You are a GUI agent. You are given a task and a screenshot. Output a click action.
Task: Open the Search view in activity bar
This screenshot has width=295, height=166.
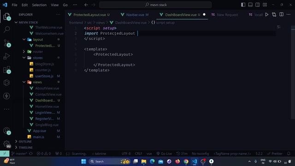(x=6, y=30)
